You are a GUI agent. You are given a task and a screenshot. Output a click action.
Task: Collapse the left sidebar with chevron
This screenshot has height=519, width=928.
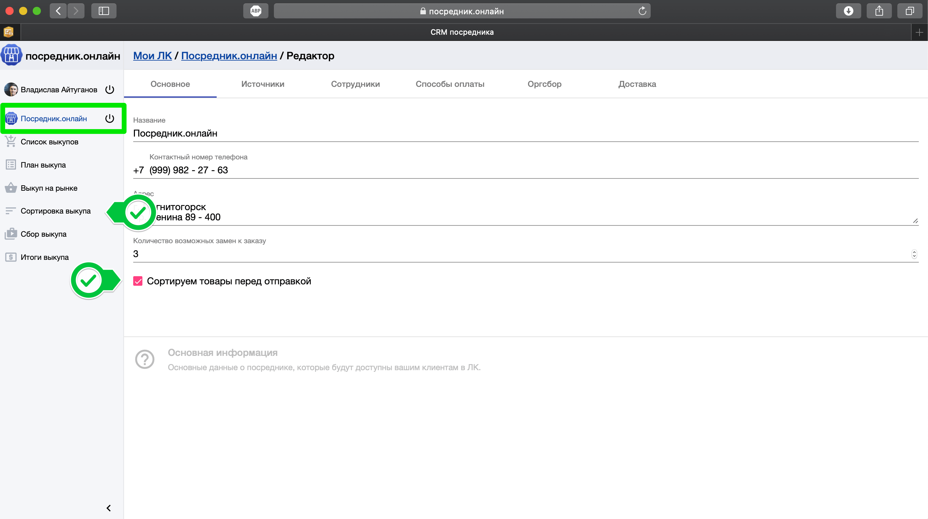108,508
